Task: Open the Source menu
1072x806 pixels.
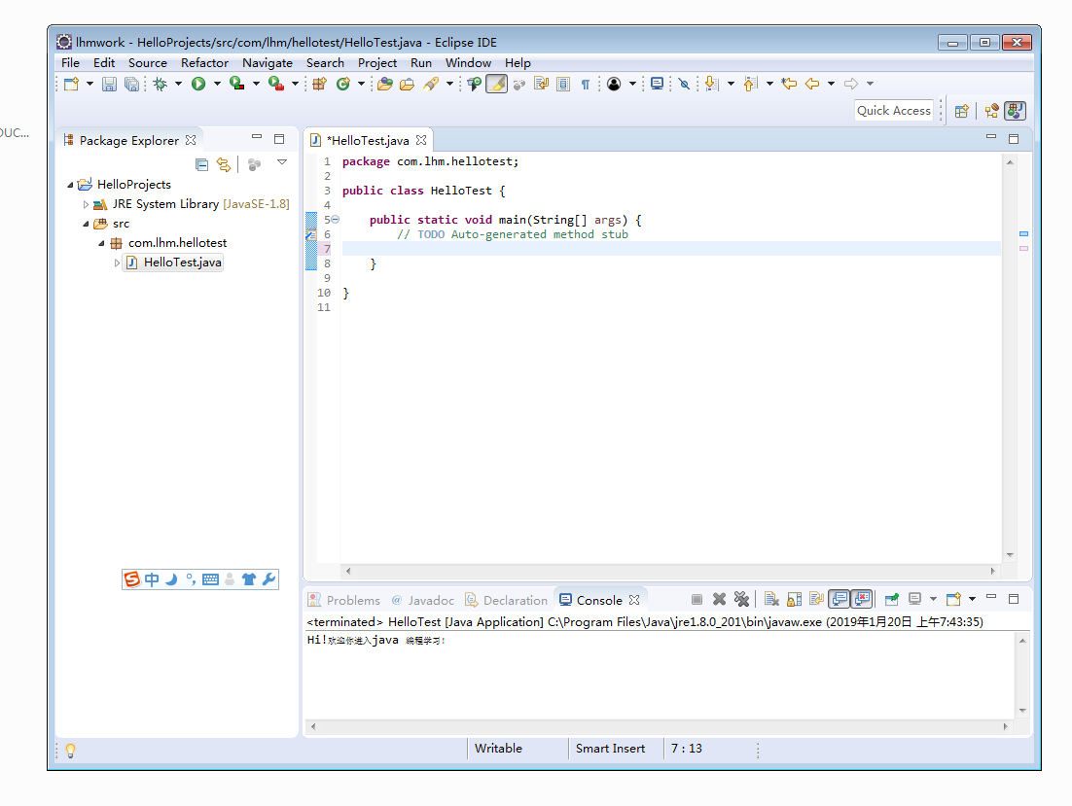Action: (148, 63)
